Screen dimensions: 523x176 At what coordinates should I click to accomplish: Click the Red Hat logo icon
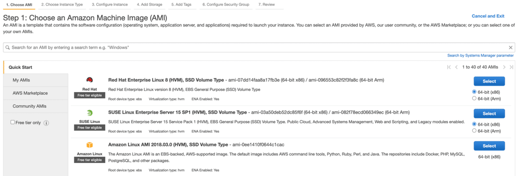coord(89,80)
